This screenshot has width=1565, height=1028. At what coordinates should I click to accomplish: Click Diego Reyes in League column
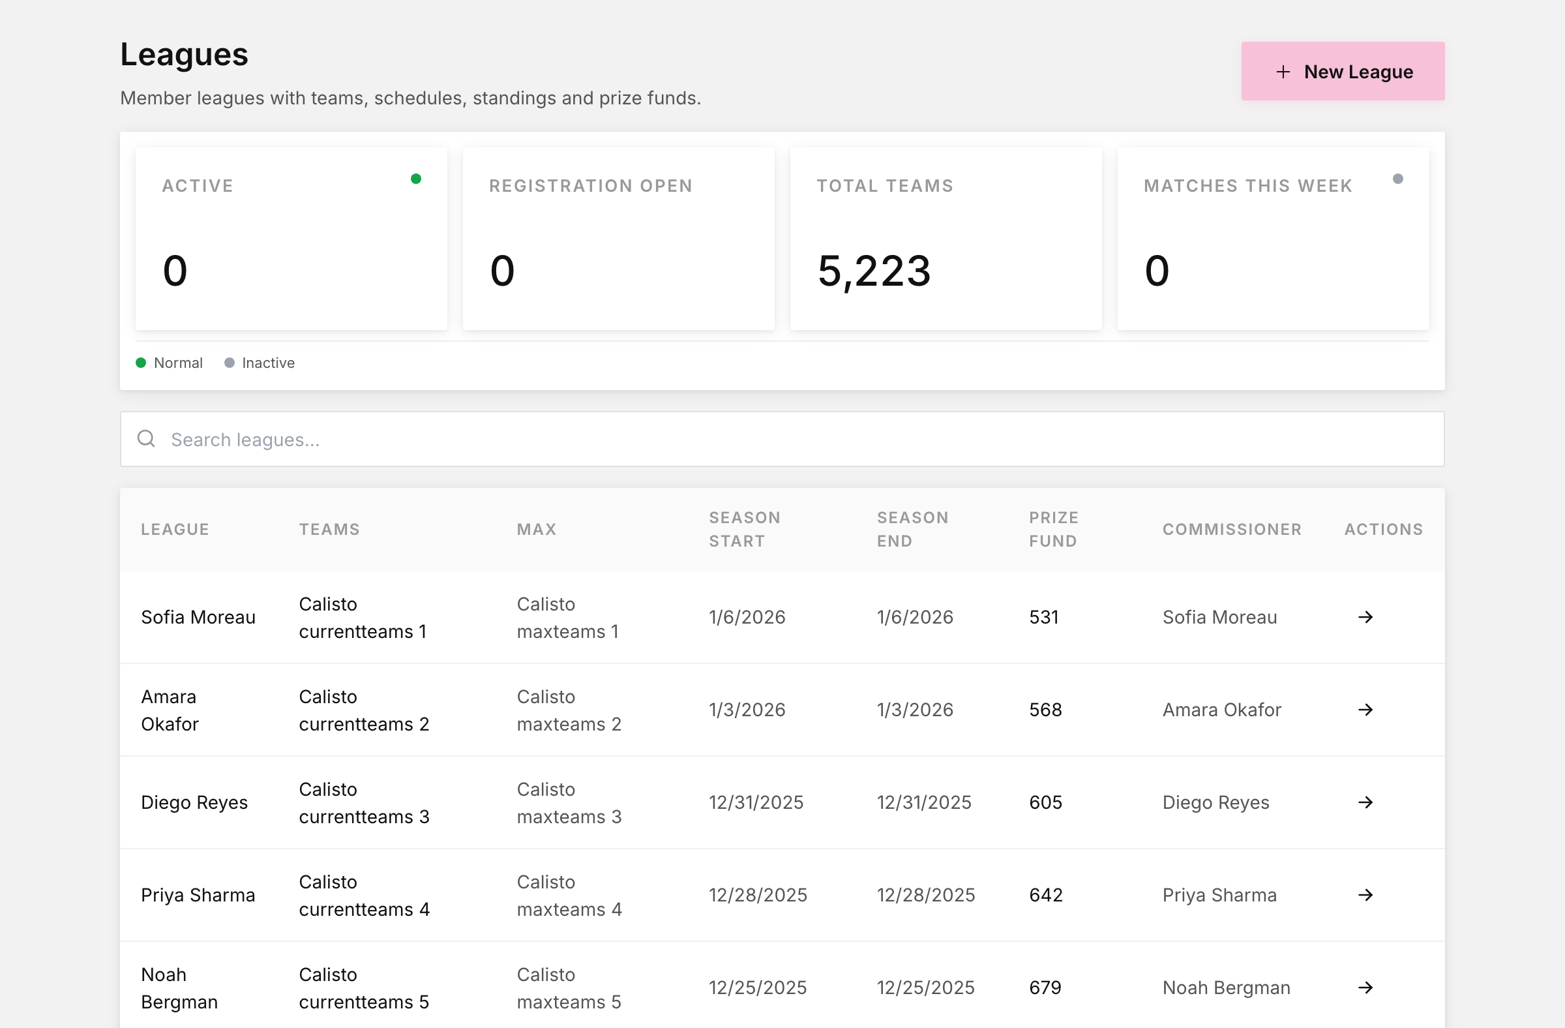coord(194,802)
